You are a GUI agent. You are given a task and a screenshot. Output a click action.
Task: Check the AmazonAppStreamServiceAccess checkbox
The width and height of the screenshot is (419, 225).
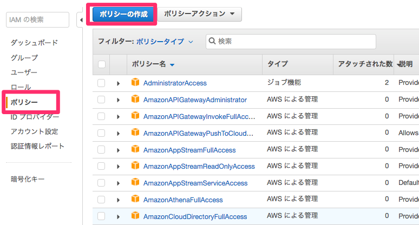pyautogui.click(x=101, y=183)
